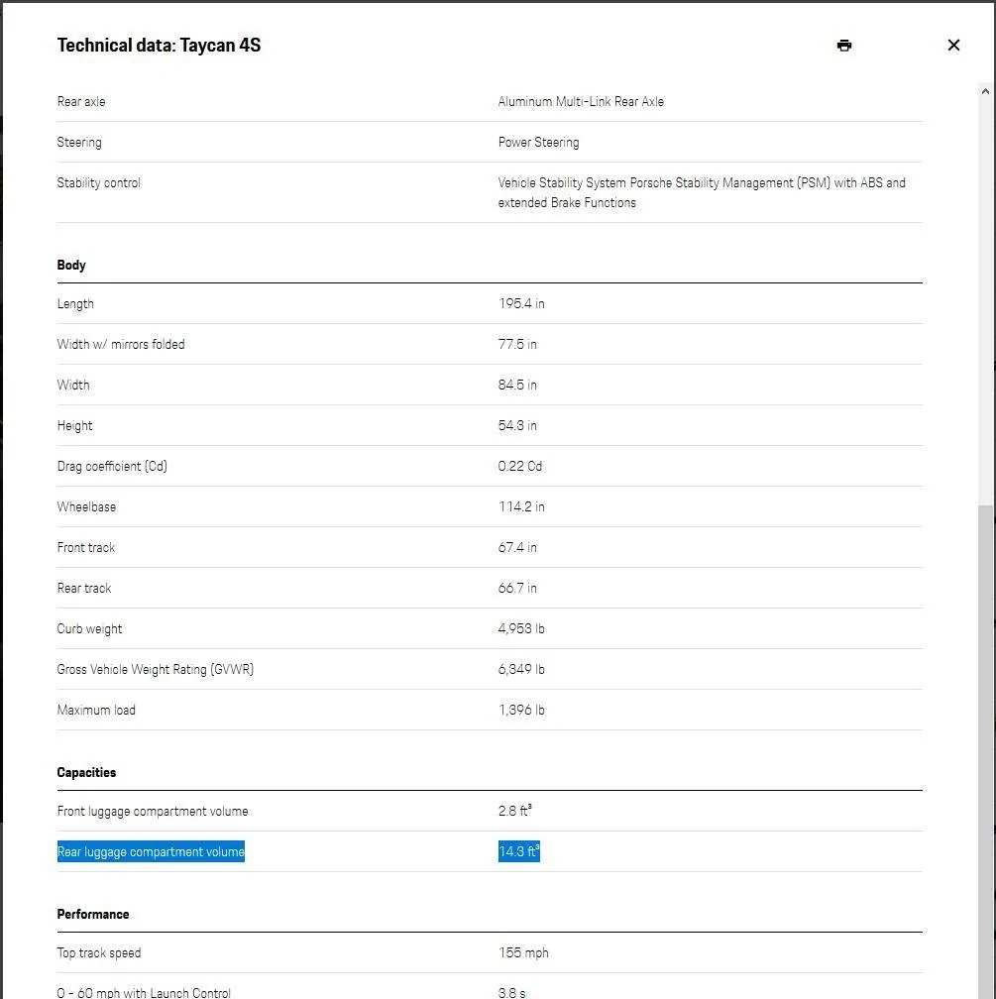Click 'Width w/ mirrors folded' label
The width and height of the screenshot is (996, 999).
pos(121,345)
